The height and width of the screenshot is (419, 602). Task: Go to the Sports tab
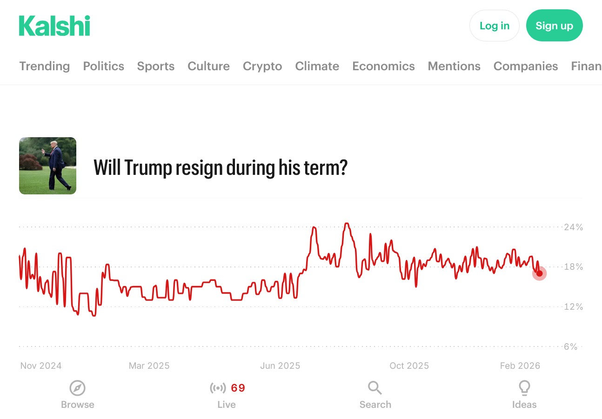coord(156,66)
